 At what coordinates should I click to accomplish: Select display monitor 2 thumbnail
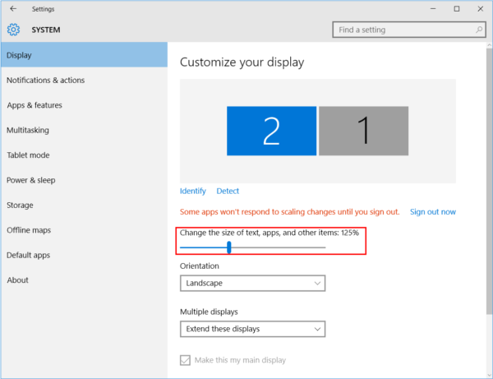pos(272,131)
